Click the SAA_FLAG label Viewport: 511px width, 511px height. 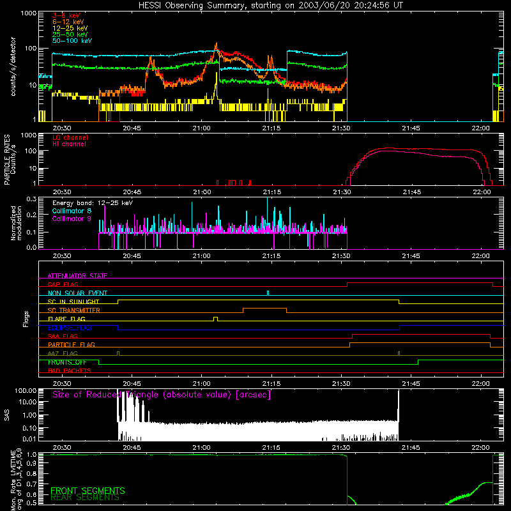click(63, 336)
